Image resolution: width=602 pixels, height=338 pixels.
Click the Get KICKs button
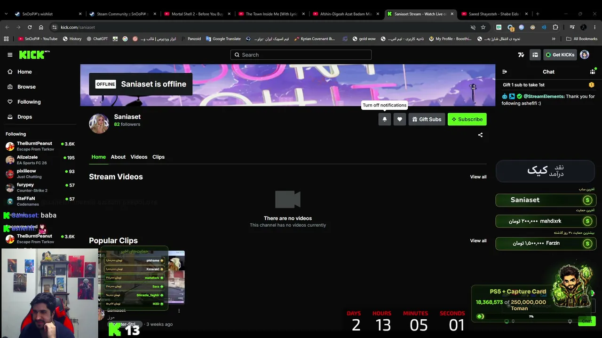pyautogui.click(x=560, y=55)
